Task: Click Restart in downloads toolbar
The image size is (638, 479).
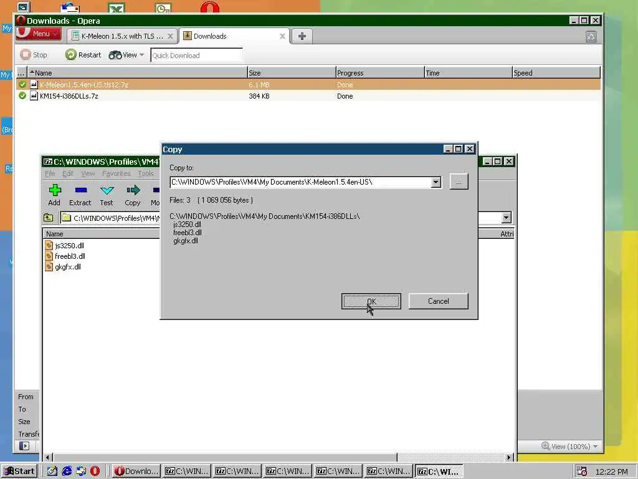Action: [83, 55]
